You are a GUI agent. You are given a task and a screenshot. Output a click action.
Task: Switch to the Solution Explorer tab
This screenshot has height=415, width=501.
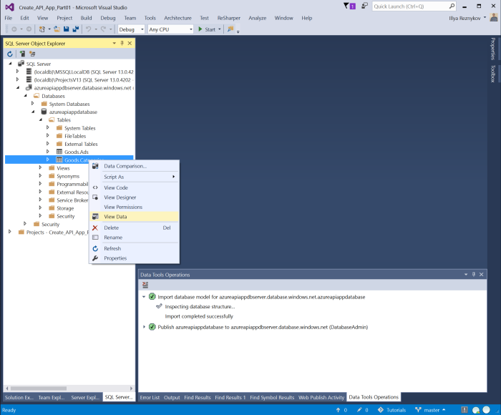[x=19, y=397]
